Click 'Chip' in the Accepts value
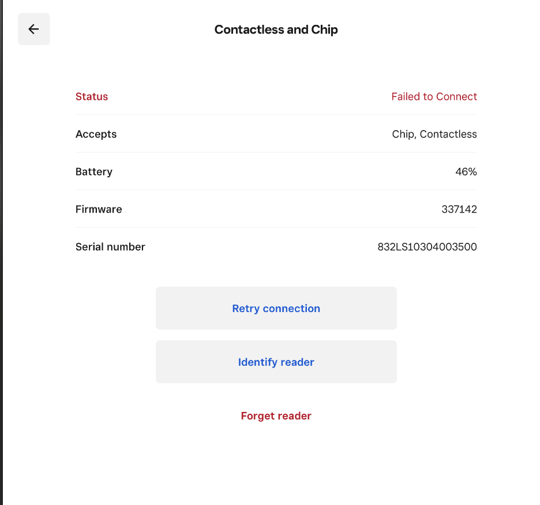Screen dimensions: 540x505 coord(403,134)
